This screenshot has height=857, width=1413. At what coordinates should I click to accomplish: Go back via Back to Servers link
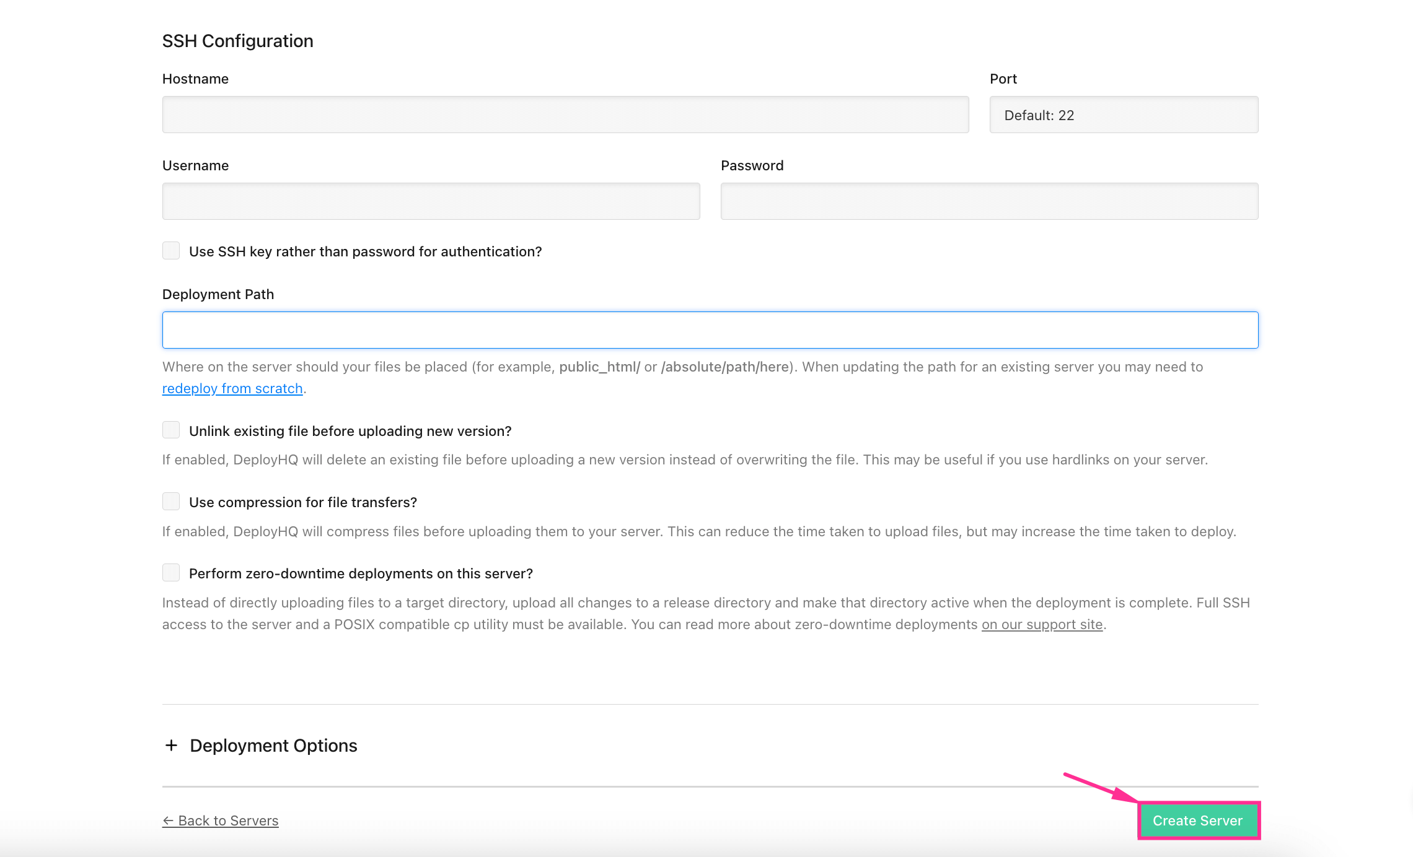point(221,820)
